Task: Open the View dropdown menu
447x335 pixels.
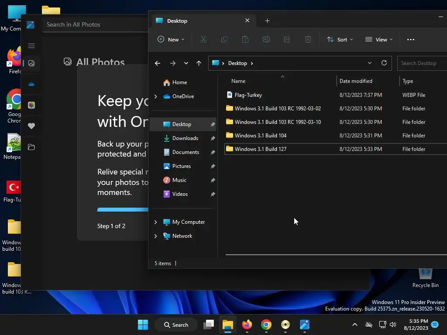Action: tap(379, 40)
